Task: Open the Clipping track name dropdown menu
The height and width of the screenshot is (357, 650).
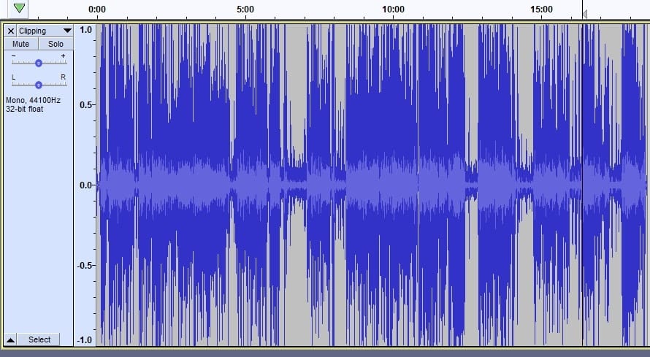Action: coord(45,31)
